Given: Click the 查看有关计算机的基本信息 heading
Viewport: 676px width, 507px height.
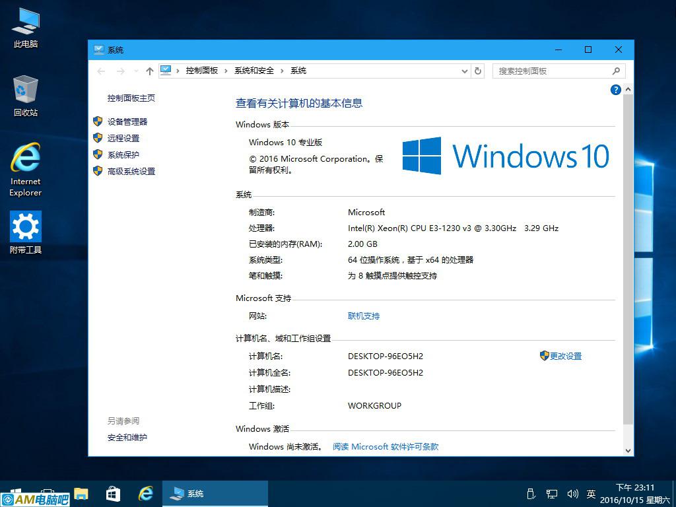Looking at the screenshot, I should [299, 103].
